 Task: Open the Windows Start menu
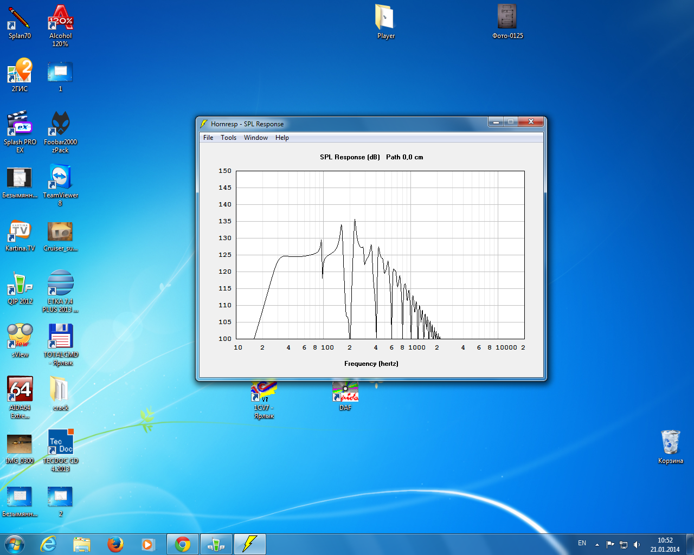pos(15,544)
